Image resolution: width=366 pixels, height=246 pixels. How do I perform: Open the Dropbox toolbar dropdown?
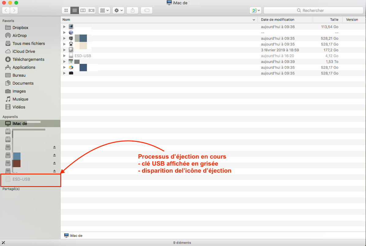pos(255,10)
